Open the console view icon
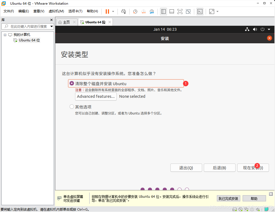Viewport: 275px width, 212px height. click(x=200, y=12)
